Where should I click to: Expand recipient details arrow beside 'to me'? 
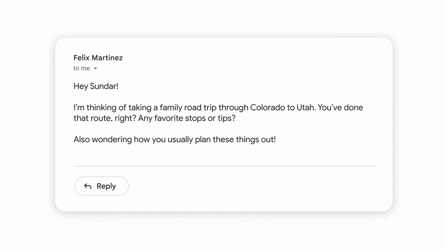[x=95, y=68]
